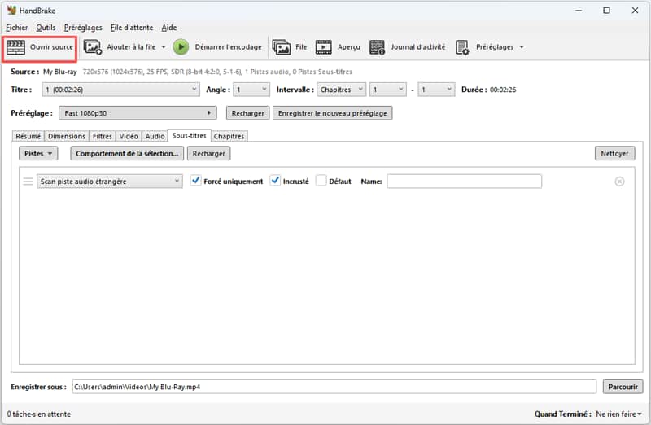
Task: Open the Préréglages menu in menu bar
Action: [x=83, y=28]
